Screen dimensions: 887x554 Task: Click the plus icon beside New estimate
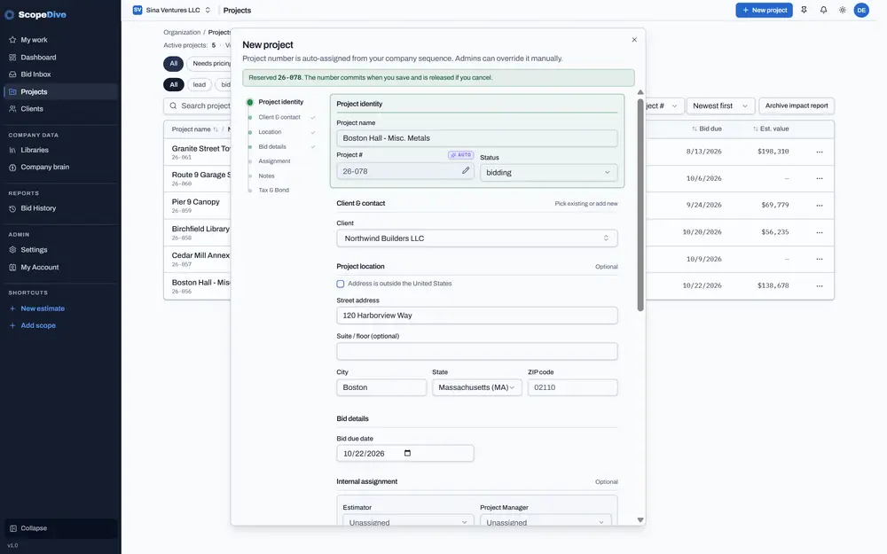pyautogui.click(x=12, y=308)
